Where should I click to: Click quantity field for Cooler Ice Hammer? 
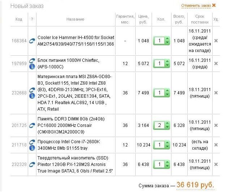[159, 41]
